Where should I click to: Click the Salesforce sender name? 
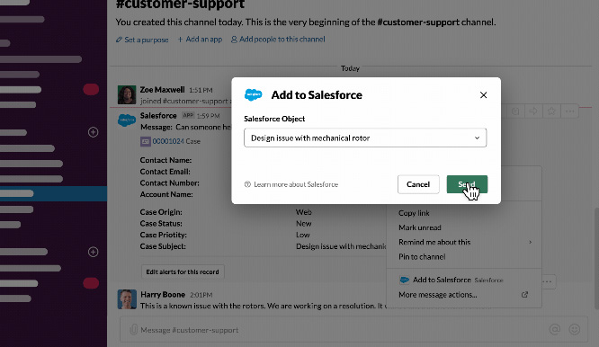tap(158, 116)
